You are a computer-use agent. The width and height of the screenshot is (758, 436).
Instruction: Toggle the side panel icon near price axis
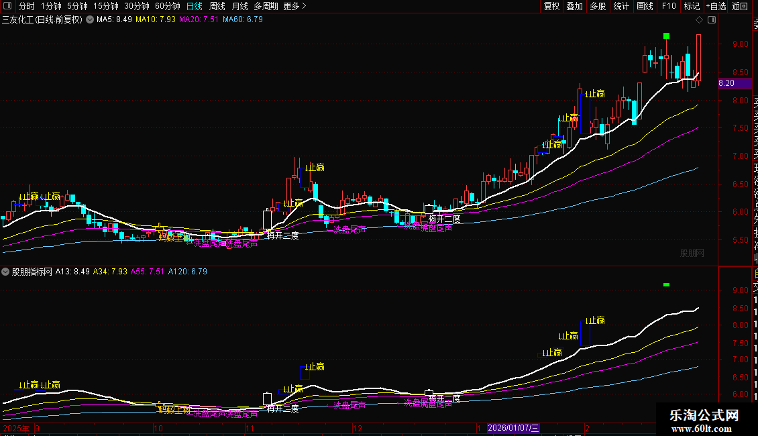point(712,20)
